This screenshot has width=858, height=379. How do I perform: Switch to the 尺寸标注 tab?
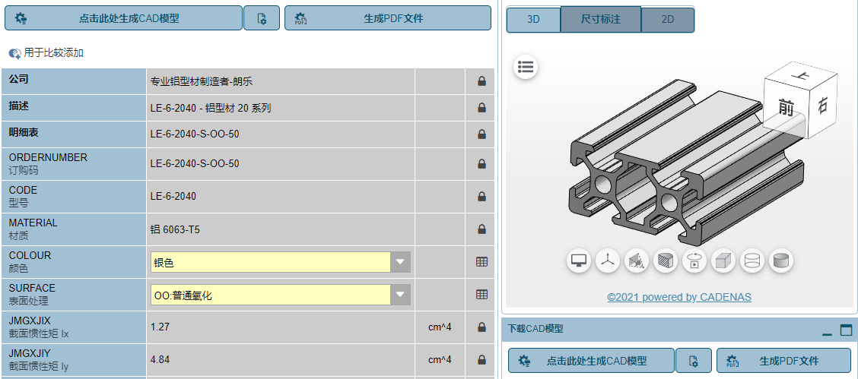[x=600, y=20]
